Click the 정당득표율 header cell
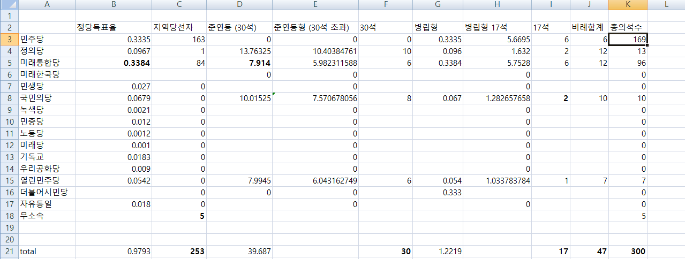The height and width of the screenshot is (259, 685). coord(114,28)
